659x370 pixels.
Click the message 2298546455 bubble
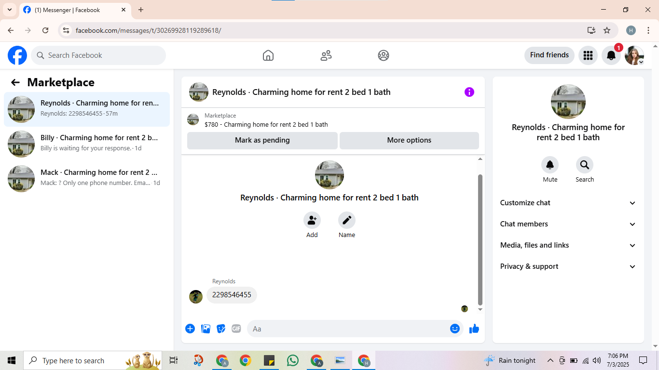point(232,295)
